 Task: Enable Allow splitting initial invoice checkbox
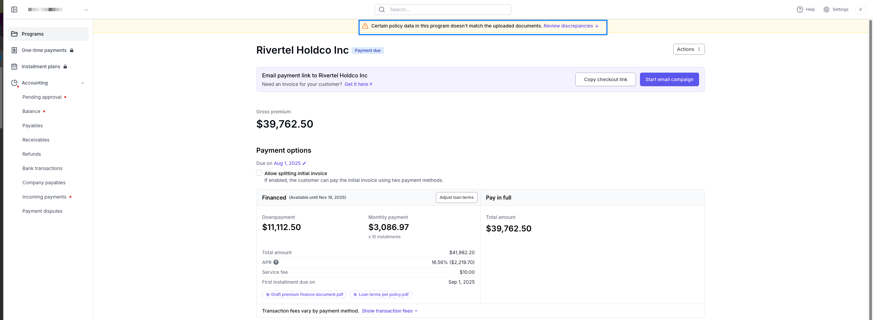point(259,173)
